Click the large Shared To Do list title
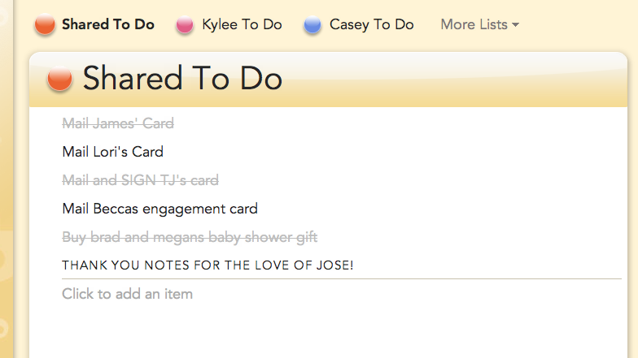The width and height of the screenshot is (638, 358). click(x=182, y=79)
